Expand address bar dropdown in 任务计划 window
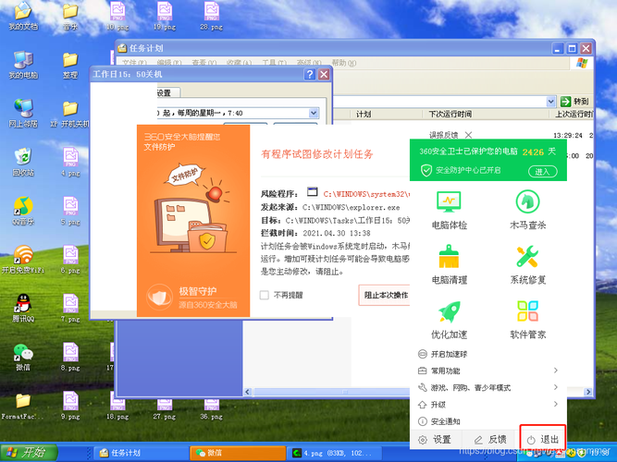Screen dimensions: 617x462 551,102
